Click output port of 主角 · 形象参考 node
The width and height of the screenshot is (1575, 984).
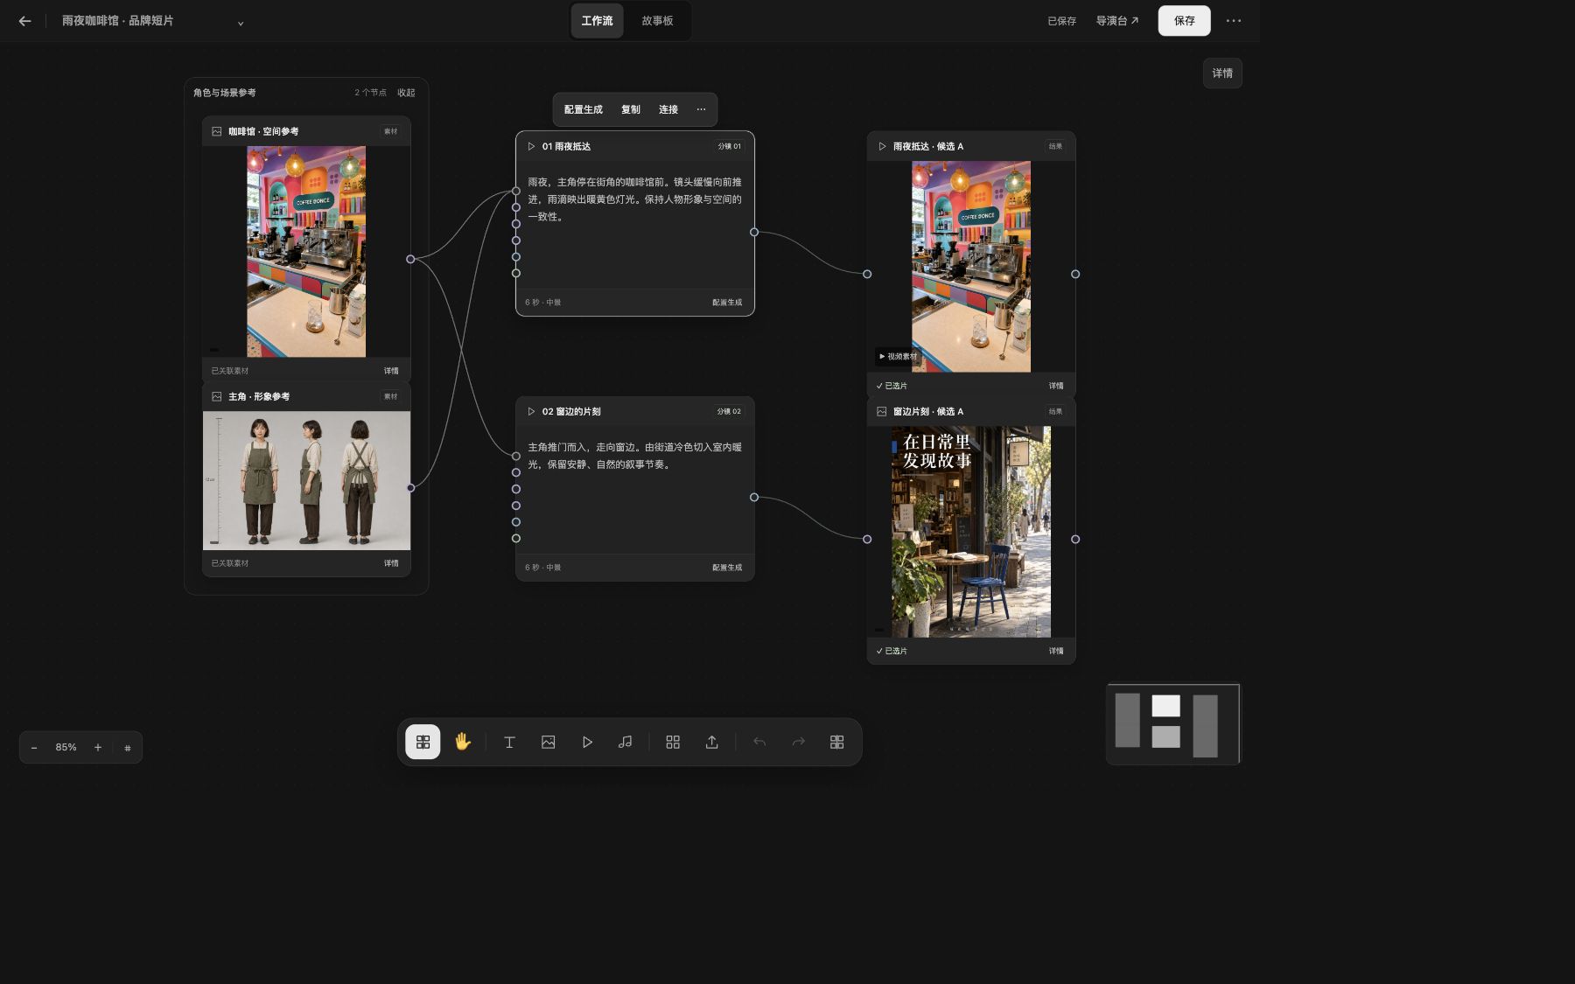pyautogui.click(x=410, y=488)
